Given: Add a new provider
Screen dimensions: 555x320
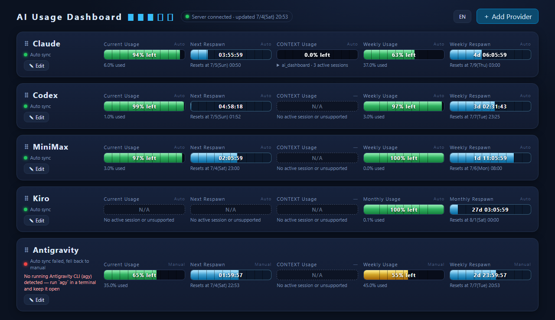Looking at the screenshot, I should click(507, 16).
